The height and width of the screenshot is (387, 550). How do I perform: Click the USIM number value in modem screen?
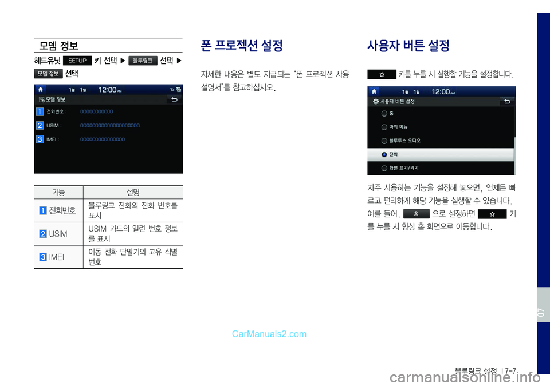[110, 125]
